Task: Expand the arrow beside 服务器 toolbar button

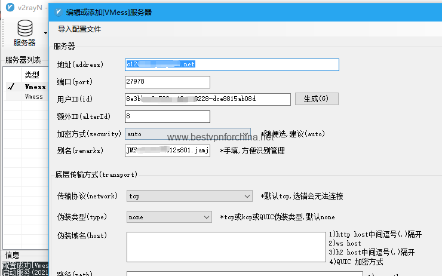Action: (45, 33)
